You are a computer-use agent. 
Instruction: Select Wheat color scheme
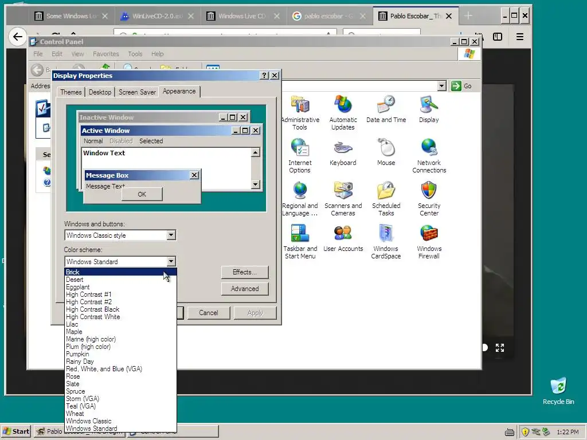click(x=120, y=414)
